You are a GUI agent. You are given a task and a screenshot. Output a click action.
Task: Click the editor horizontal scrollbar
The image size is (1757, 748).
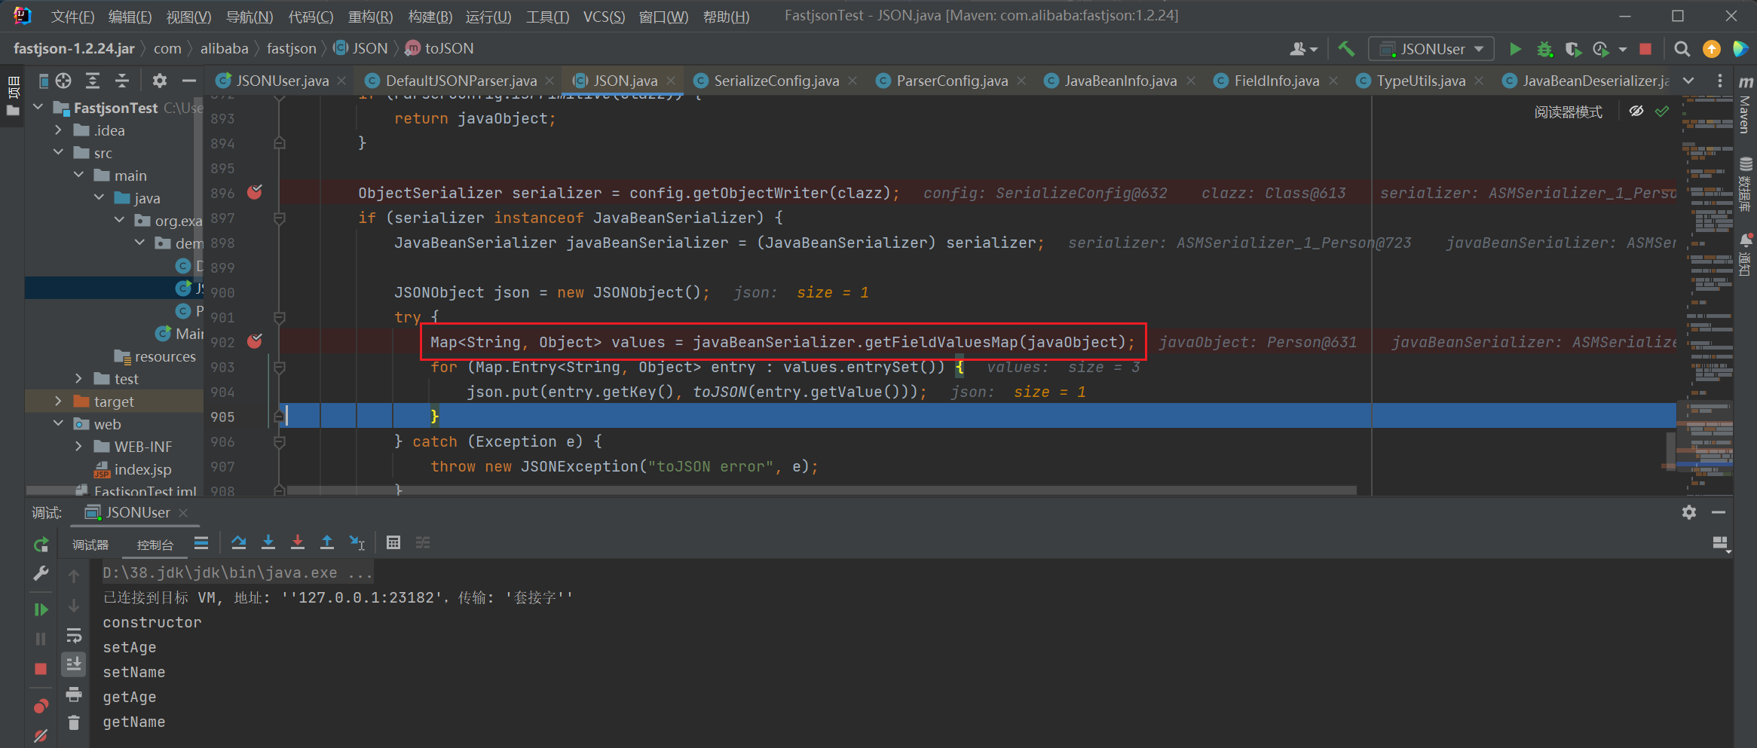click(x=822, y=490)
